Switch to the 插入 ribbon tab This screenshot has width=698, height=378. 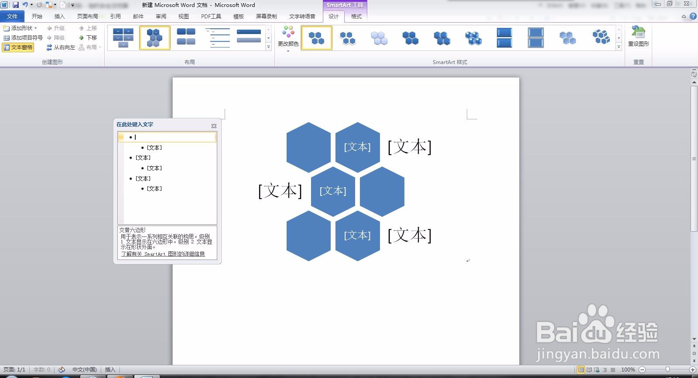click(x=60, y=17)
